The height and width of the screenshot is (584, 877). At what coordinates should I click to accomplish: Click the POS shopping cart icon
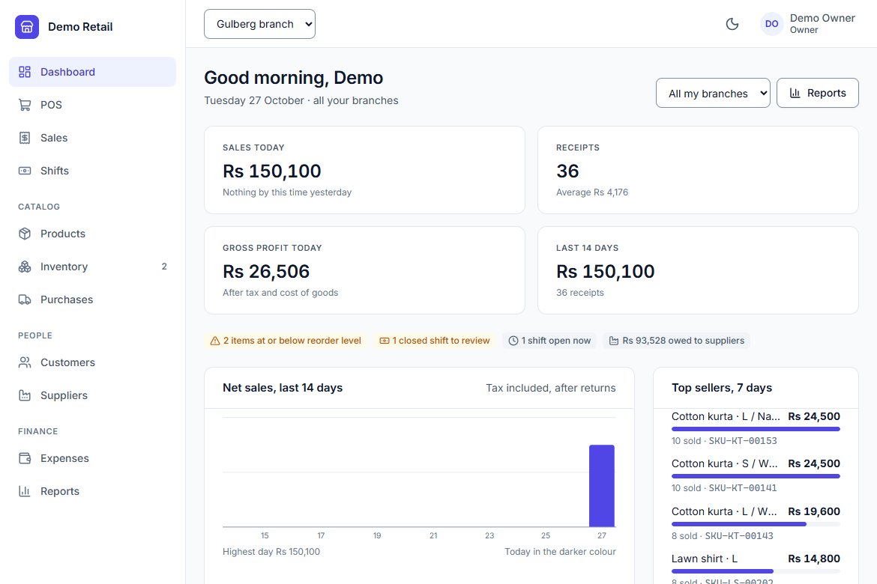pyautogui.click(x=25, y=105)
